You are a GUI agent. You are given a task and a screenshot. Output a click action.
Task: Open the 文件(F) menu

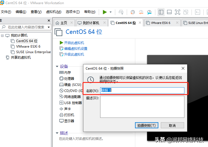click(6, 12)
